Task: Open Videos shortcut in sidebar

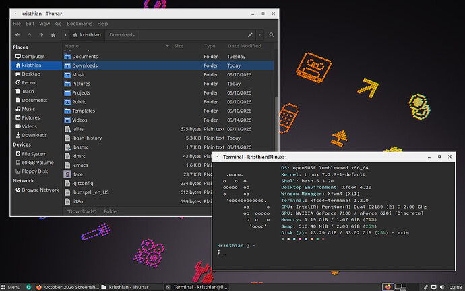Action: (x=36, y=126)
